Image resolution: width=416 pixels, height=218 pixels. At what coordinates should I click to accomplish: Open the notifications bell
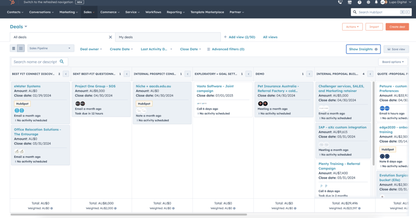click(376, 2)
